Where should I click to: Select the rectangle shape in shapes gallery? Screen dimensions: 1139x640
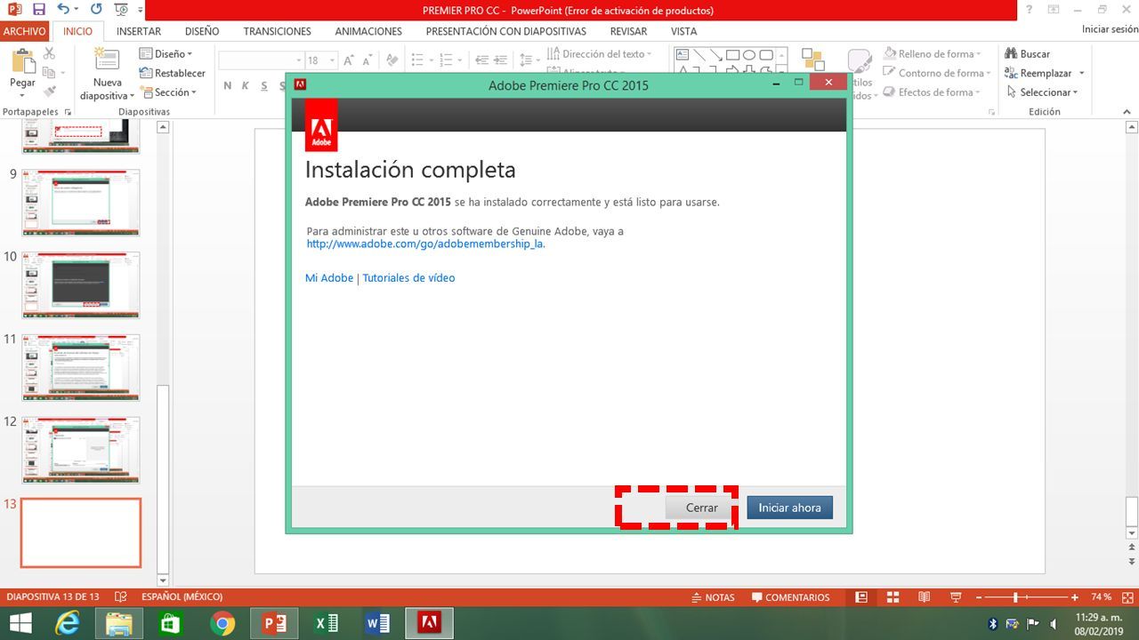(x=732, y=54)
